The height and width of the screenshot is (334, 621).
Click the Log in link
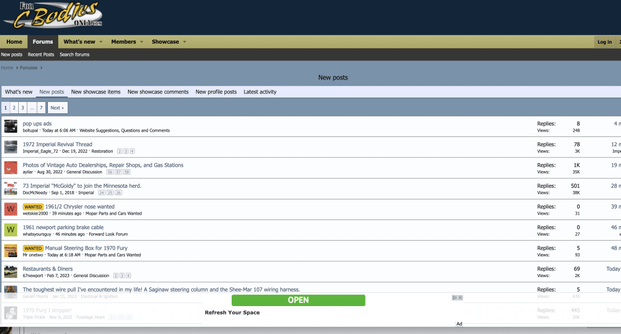pyautogui.click(x=605, y=42)
